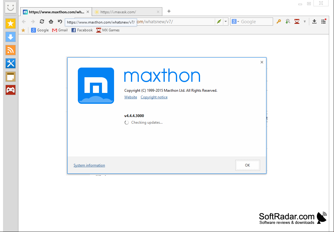Go to home page icon
The height and width of the screenshot is (232, 334).
click(x=51, y=21)
